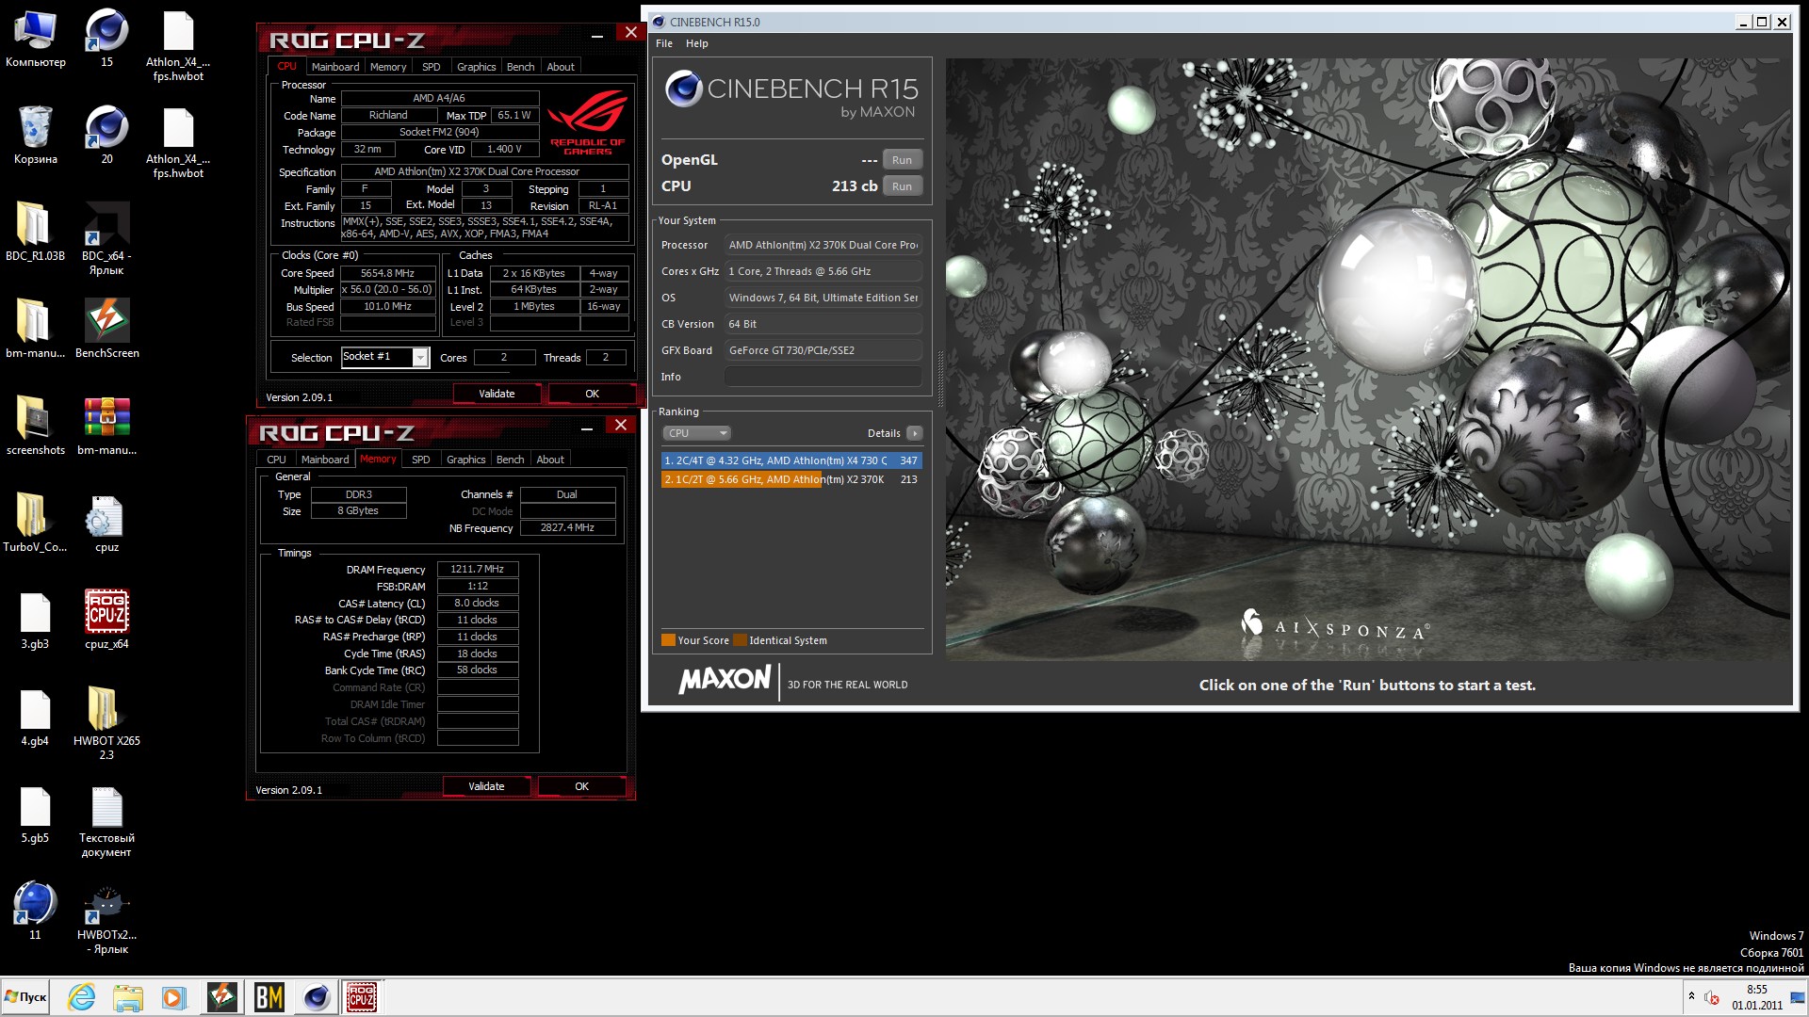Open the Корзина recycle bin icon
Image resolution: width=1809 pixels, height=1017 pixels.
click(36, 135)
